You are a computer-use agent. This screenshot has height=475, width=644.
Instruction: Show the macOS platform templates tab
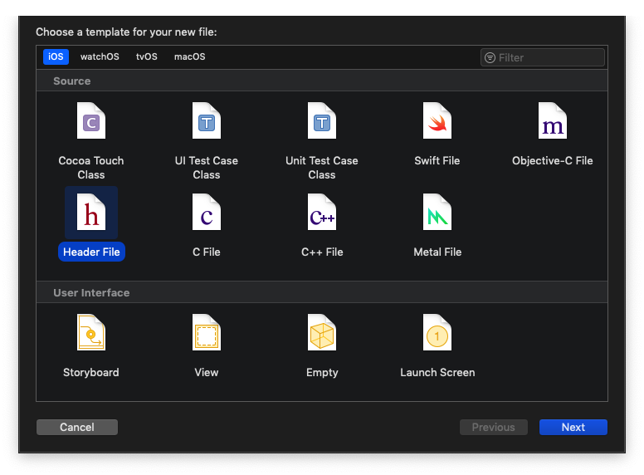coord(189,57)
